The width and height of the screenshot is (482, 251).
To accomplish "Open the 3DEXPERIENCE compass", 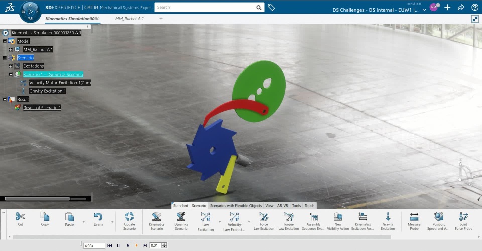I will (x=30, y=12).
